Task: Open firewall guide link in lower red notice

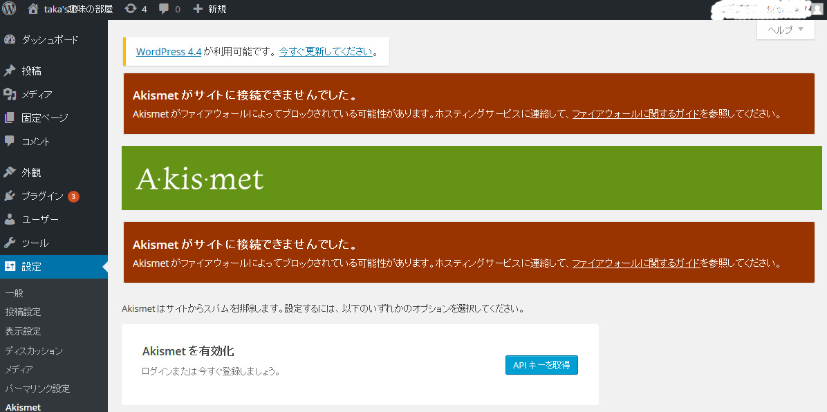Action: pos(636,263)
